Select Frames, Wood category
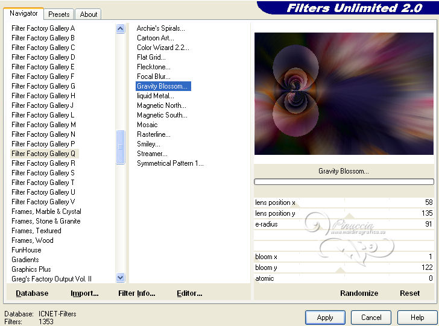Viewport: 439px width, 326px height. point(32,240)
